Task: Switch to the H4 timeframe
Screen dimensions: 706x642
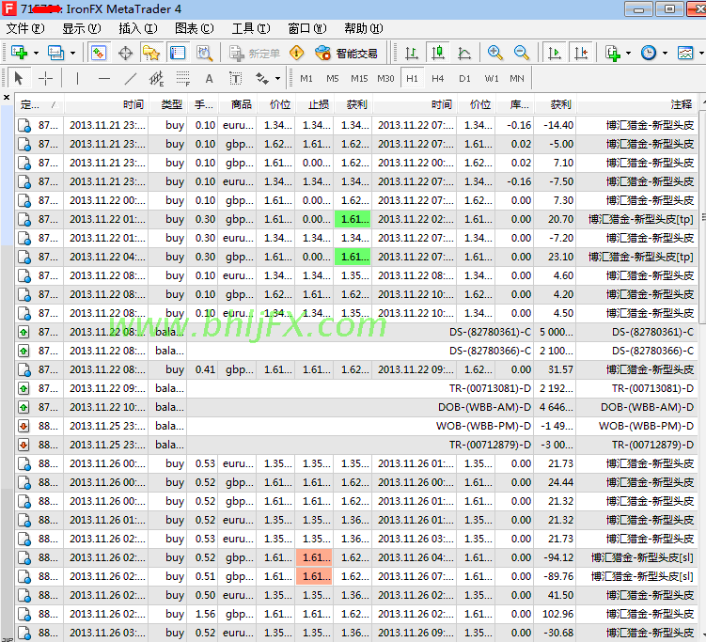Action: (x=438, y=79)
